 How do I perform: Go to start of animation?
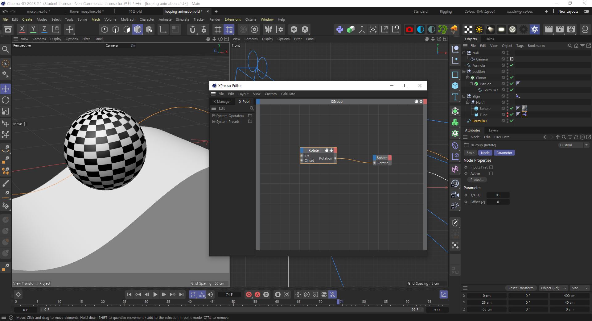tap(129, 294)
